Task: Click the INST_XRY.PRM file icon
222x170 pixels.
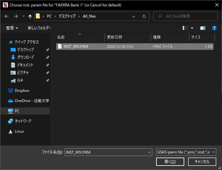Action: pyautogui.click(x=60, y=46)
